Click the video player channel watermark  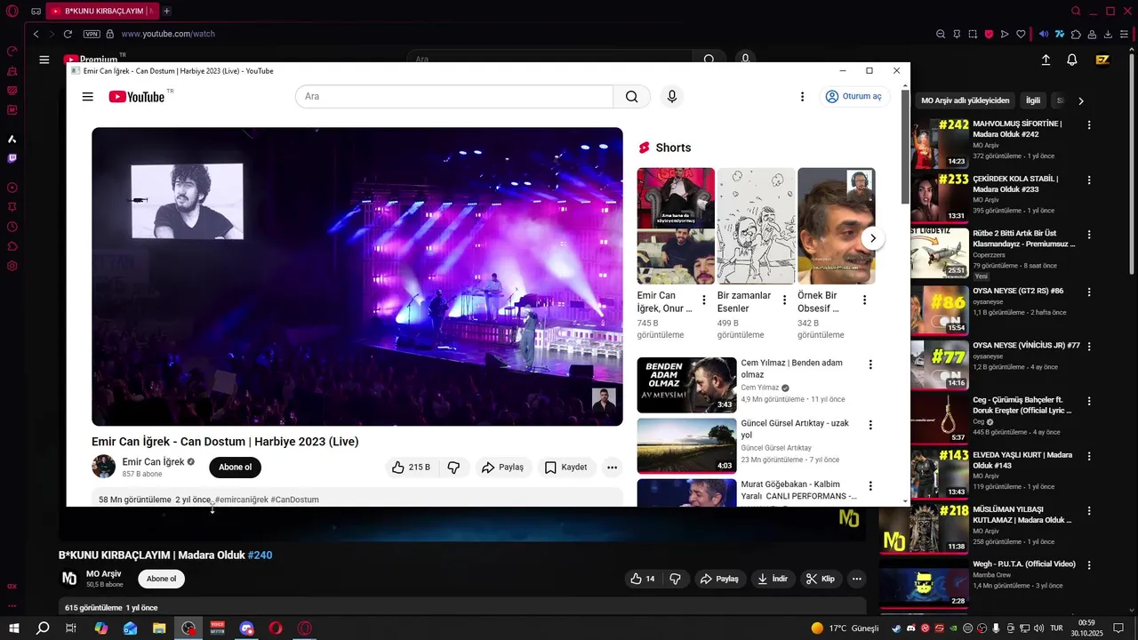tap(605, 400)
